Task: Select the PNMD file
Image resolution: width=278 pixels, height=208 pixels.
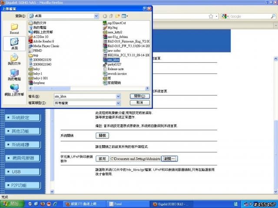Action: coord(36,51)
